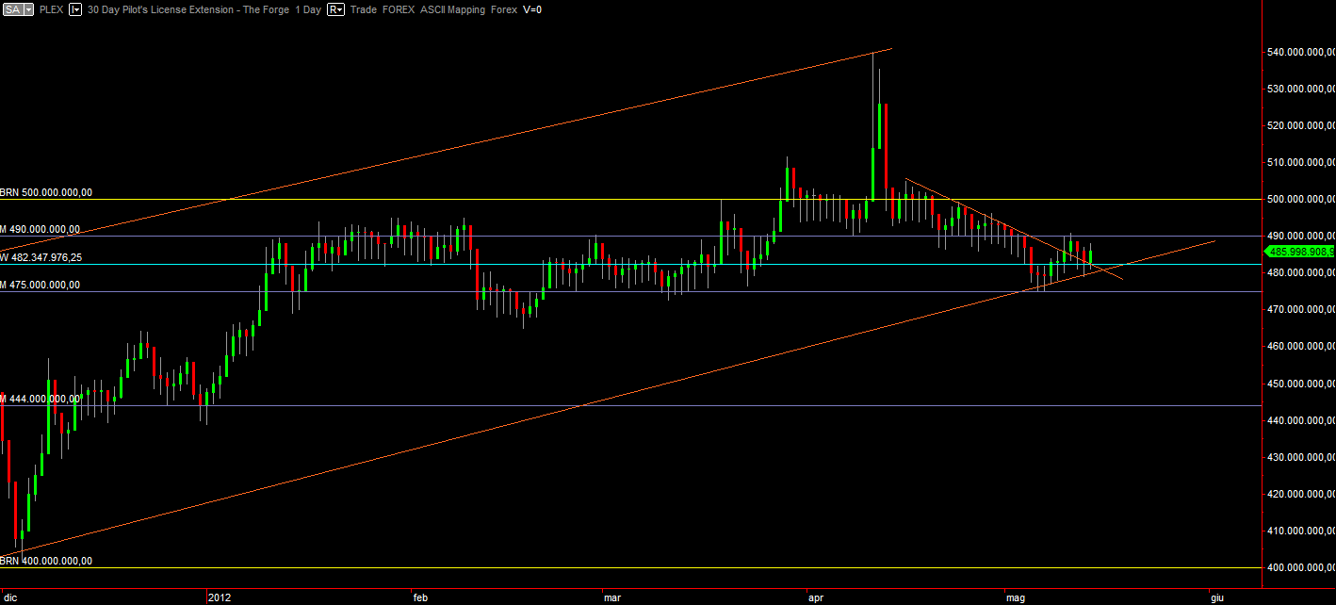Click the BRN 400.000.000,00 yellow level label
Screen dimensions: 1336x605
pos(46,561)
